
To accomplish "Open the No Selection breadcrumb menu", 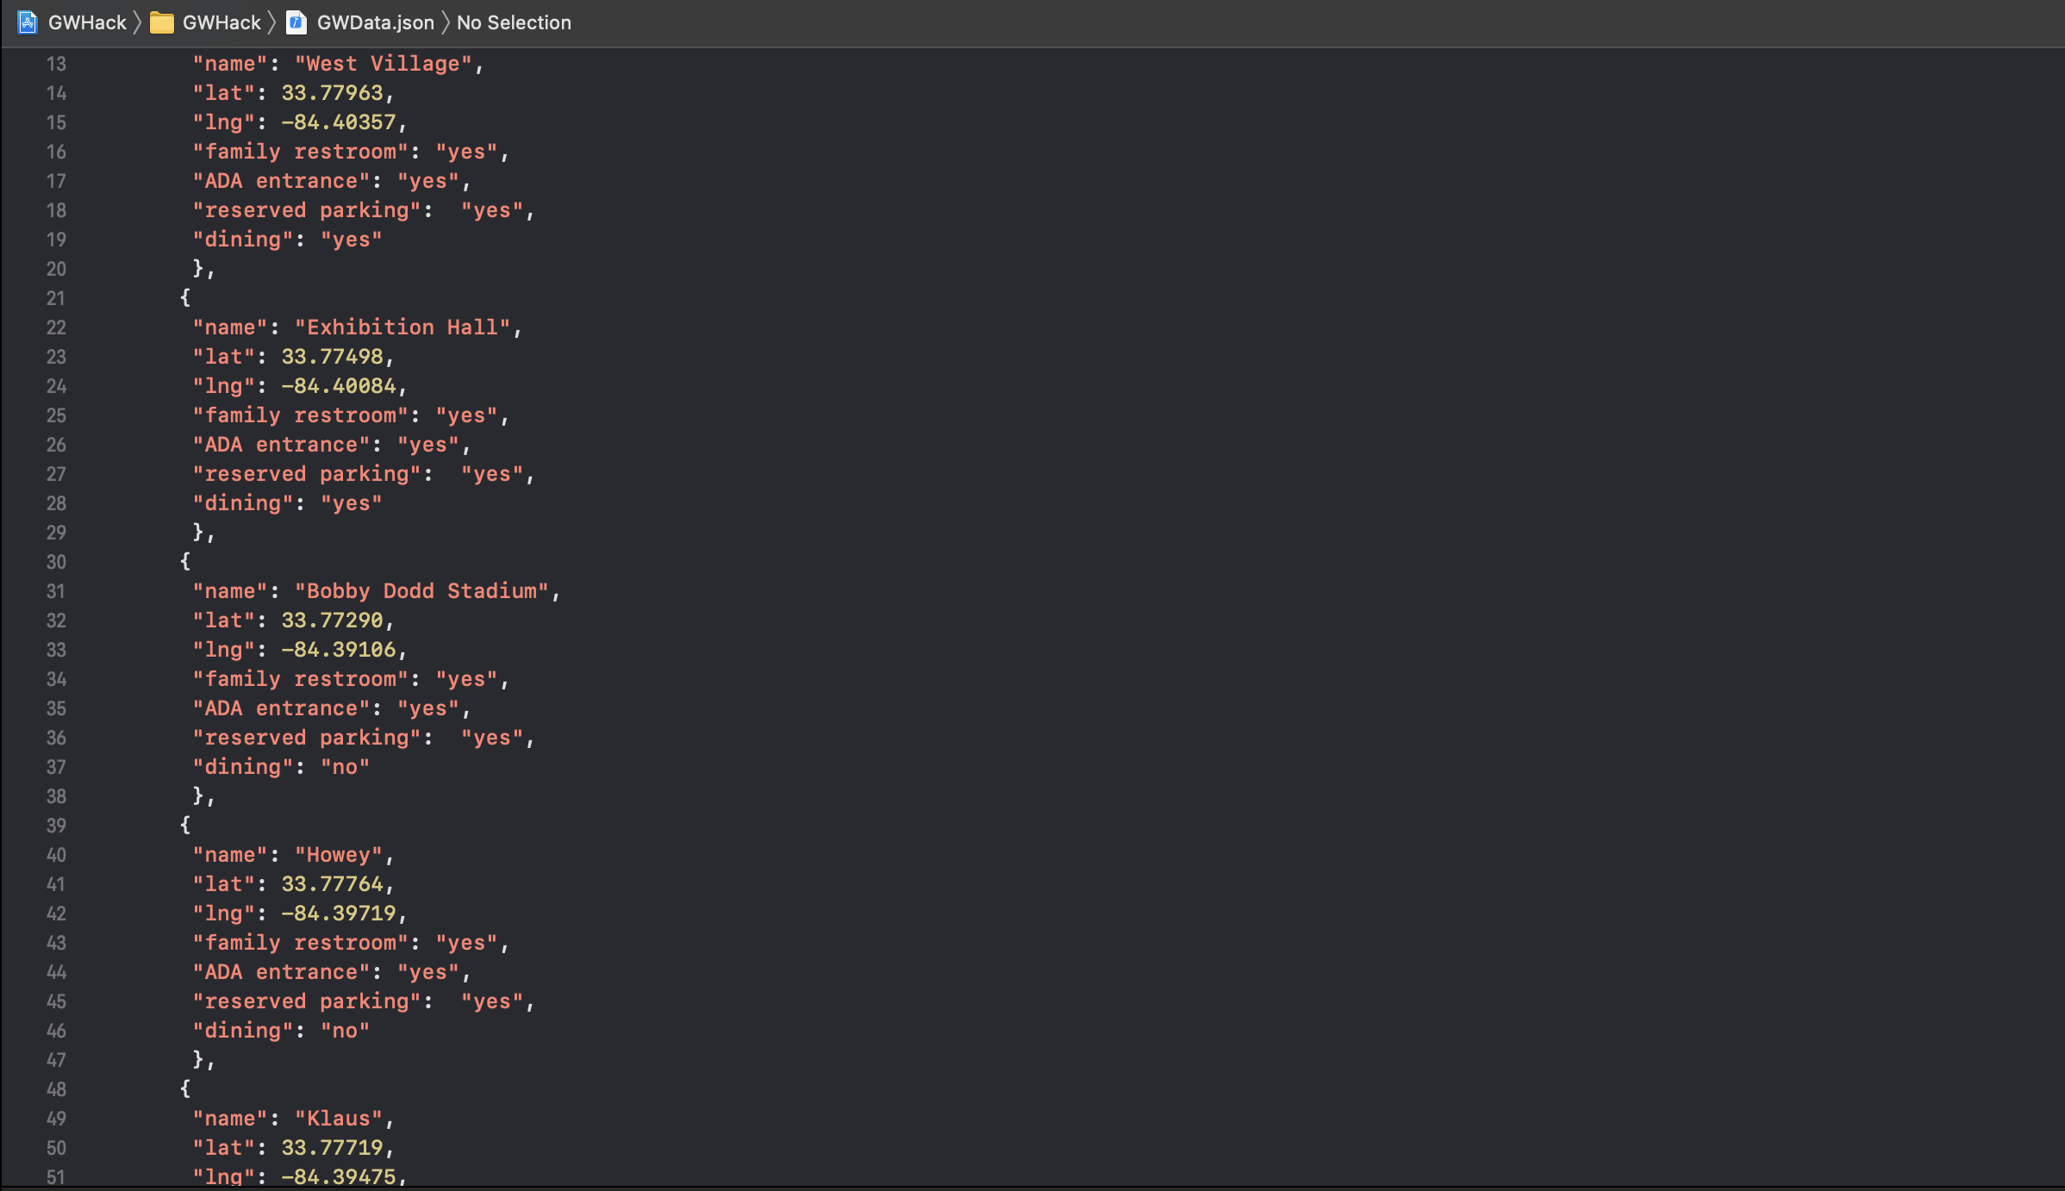I will pyautogui.click(x=514, y=22).
